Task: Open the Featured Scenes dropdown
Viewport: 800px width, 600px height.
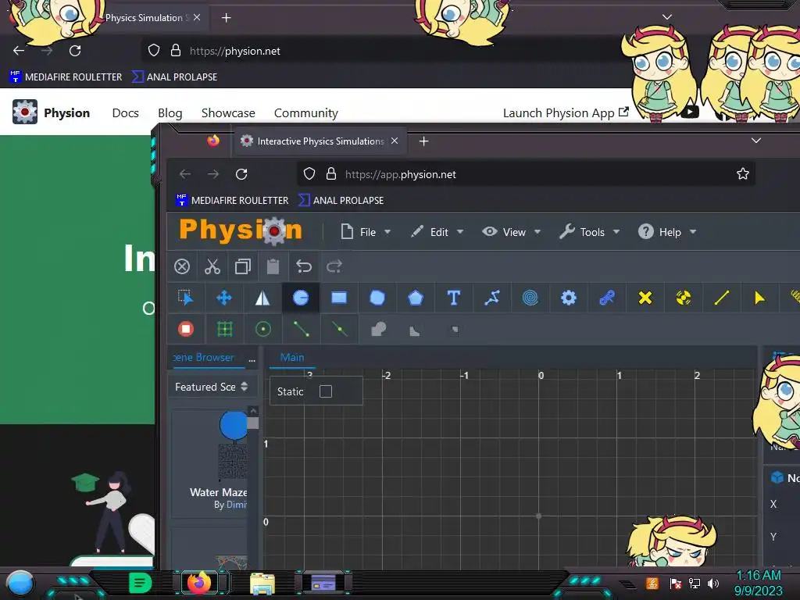Action: click(211, 387)
